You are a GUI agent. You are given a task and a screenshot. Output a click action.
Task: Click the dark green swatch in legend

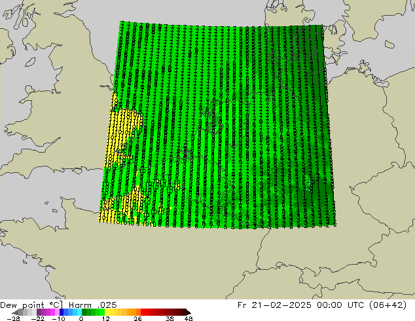point(84,312)
